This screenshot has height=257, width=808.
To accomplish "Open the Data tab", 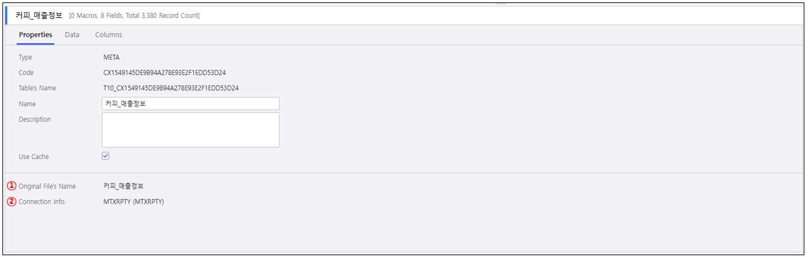I will pyautogui.click(x=72, y=35).
